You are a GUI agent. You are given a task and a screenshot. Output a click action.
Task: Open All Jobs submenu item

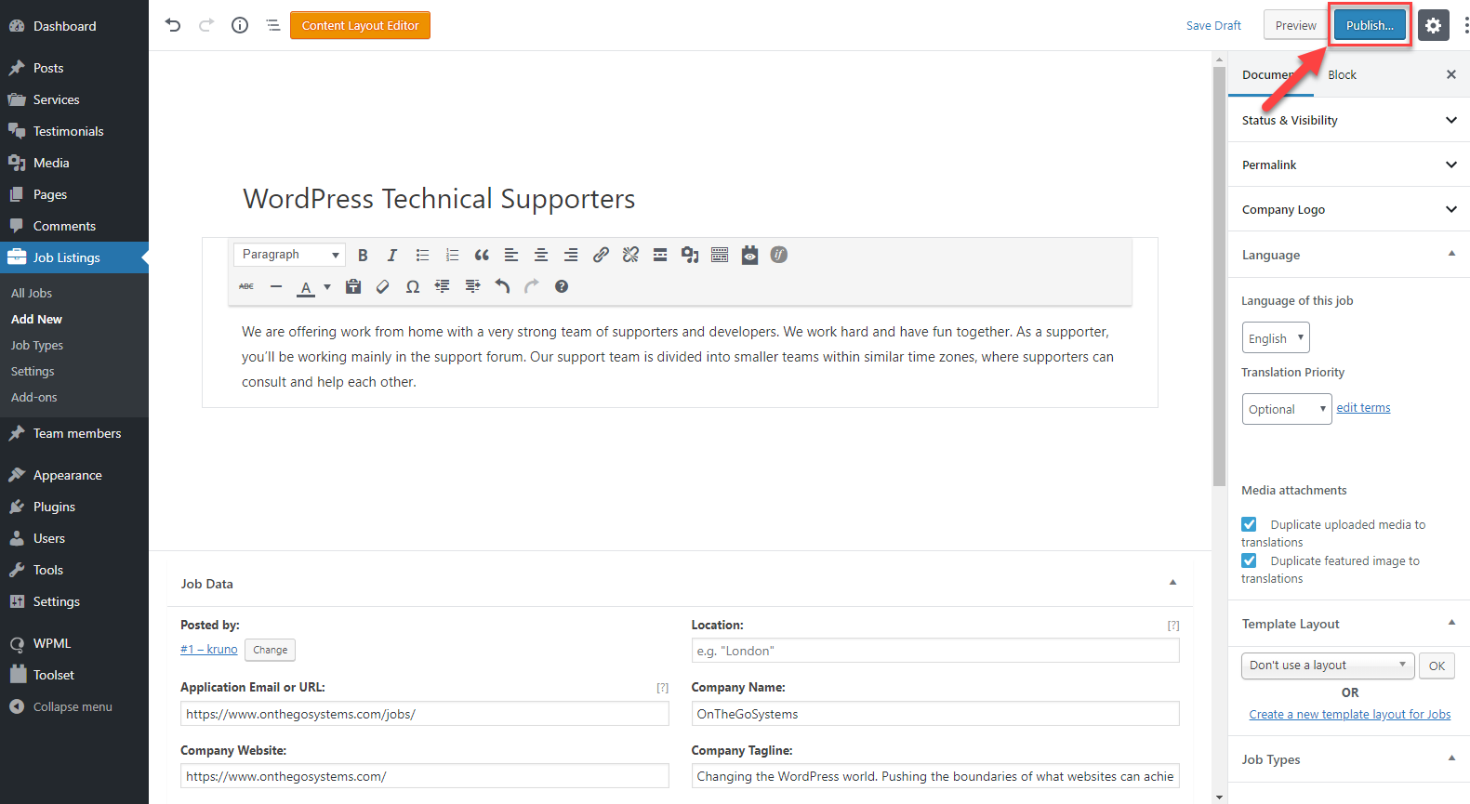click(32, 293)
